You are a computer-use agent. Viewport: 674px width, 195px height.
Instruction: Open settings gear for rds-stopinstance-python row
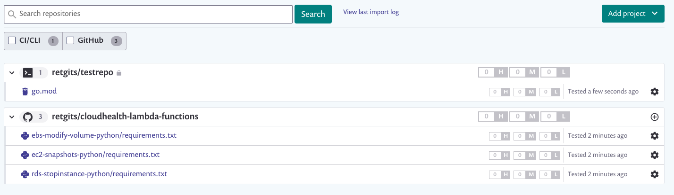tap(655, 174)
